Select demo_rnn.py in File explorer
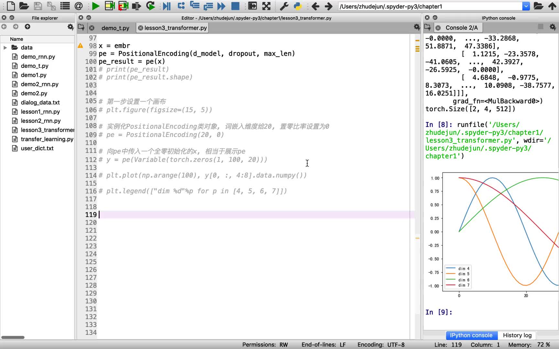Viewport: 559px width, 349px height. coord(38,57)
